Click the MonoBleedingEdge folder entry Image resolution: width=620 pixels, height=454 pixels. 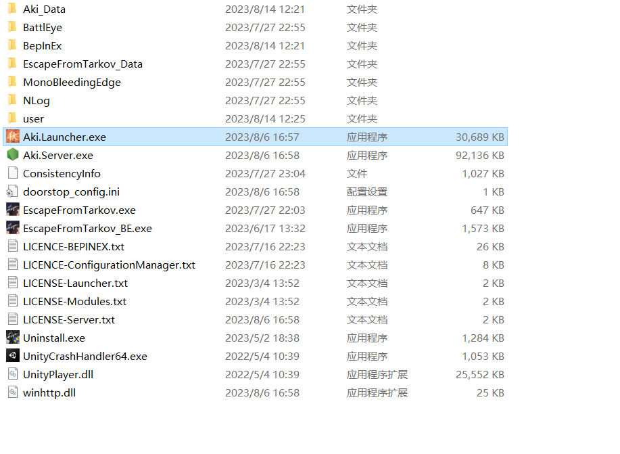click(72, 83)
